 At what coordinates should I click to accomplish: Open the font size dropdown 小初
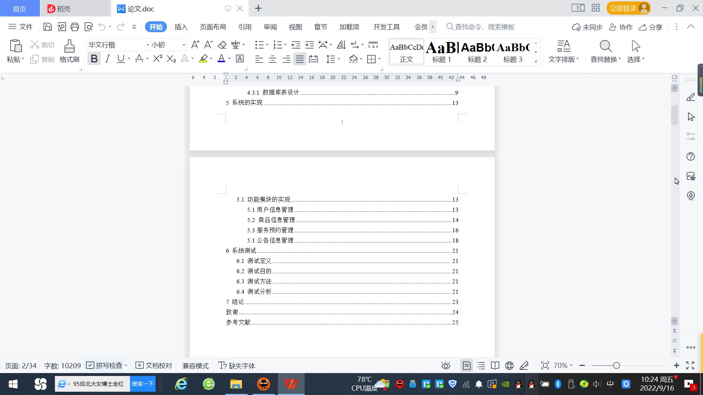(184, 45)
